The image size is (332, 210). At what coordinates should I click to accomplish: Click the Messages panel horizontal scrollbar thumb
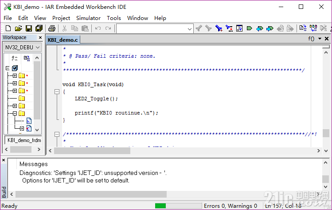91,194
